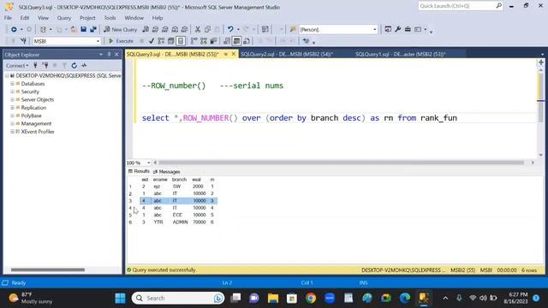Open properties with the wrench icon
This screenshot has height=308, width=548.
coord(397,29)
